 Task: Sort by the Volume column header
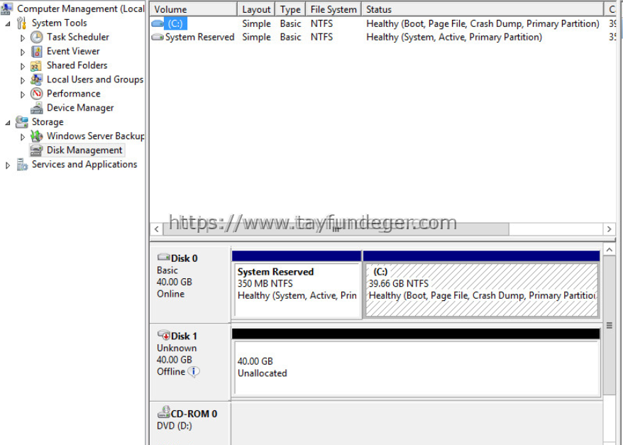pos(194,9)
